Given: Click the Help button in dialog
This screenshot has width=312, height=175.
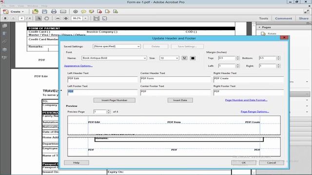Looking at the screenshot, I should coord(77,162).
